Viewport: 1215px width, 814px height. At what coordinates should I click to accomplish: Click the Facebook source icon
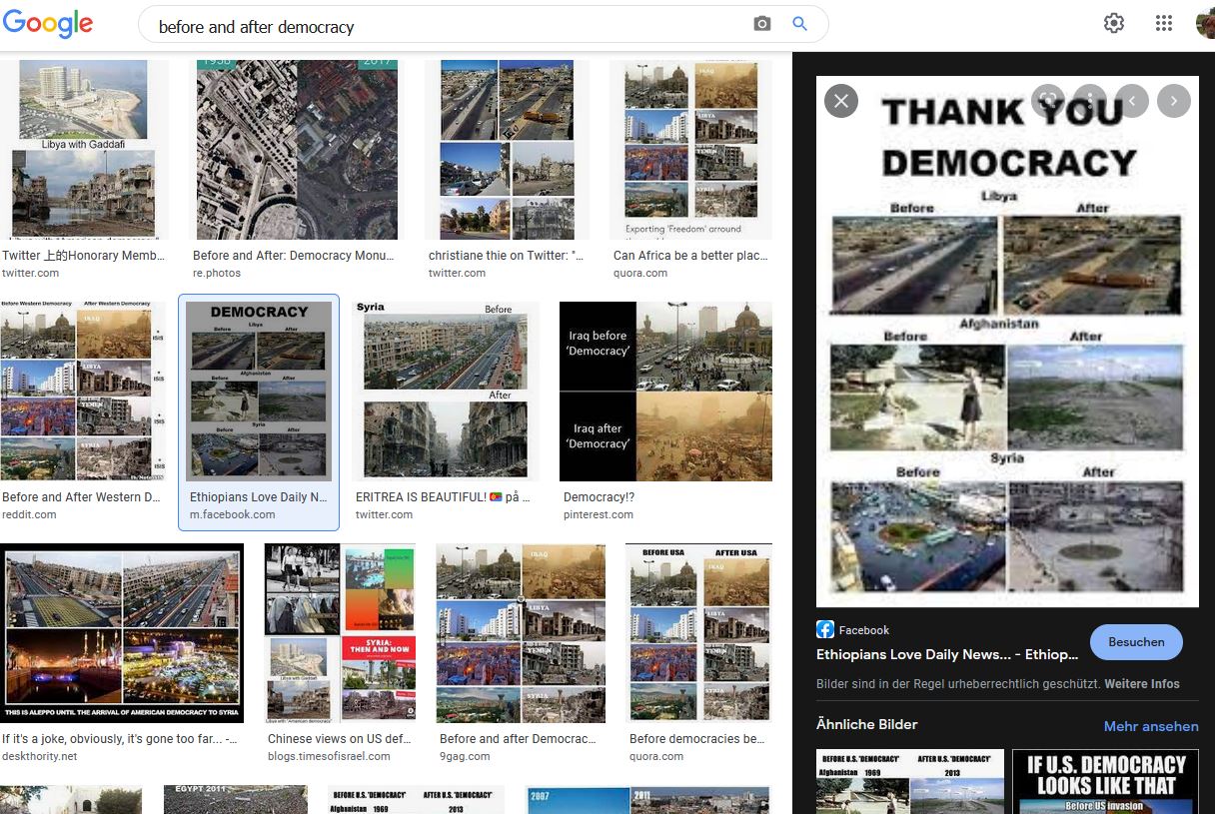tap(825, 629)
